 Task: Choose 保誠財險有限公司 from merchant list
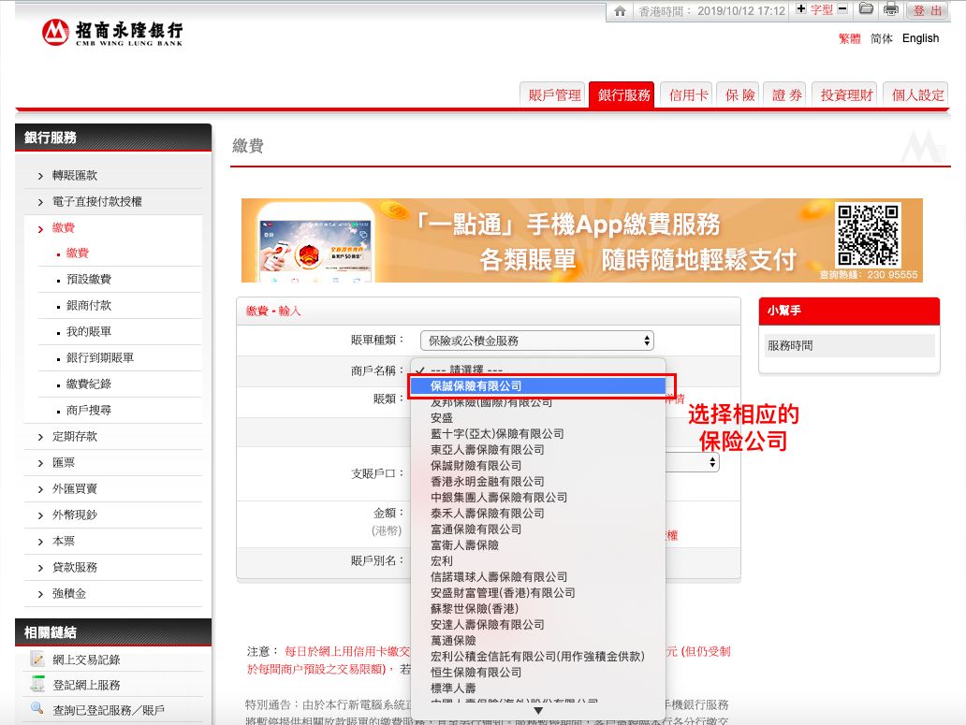[538, 466]
